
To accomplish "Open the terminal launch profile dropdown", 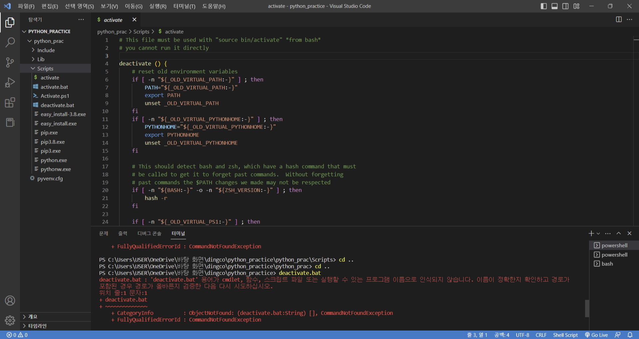I will pyautogui.click(x=598, y=233).
